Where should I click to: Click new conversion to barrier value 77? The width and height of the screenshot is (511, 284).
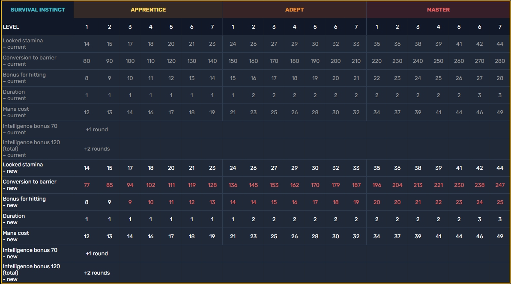(87, 185)
